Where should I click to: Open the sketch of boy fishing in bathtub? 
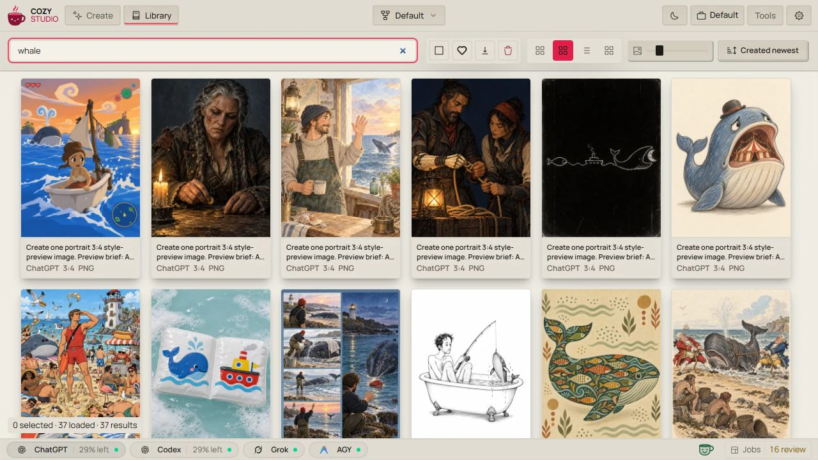coord(471,364)
